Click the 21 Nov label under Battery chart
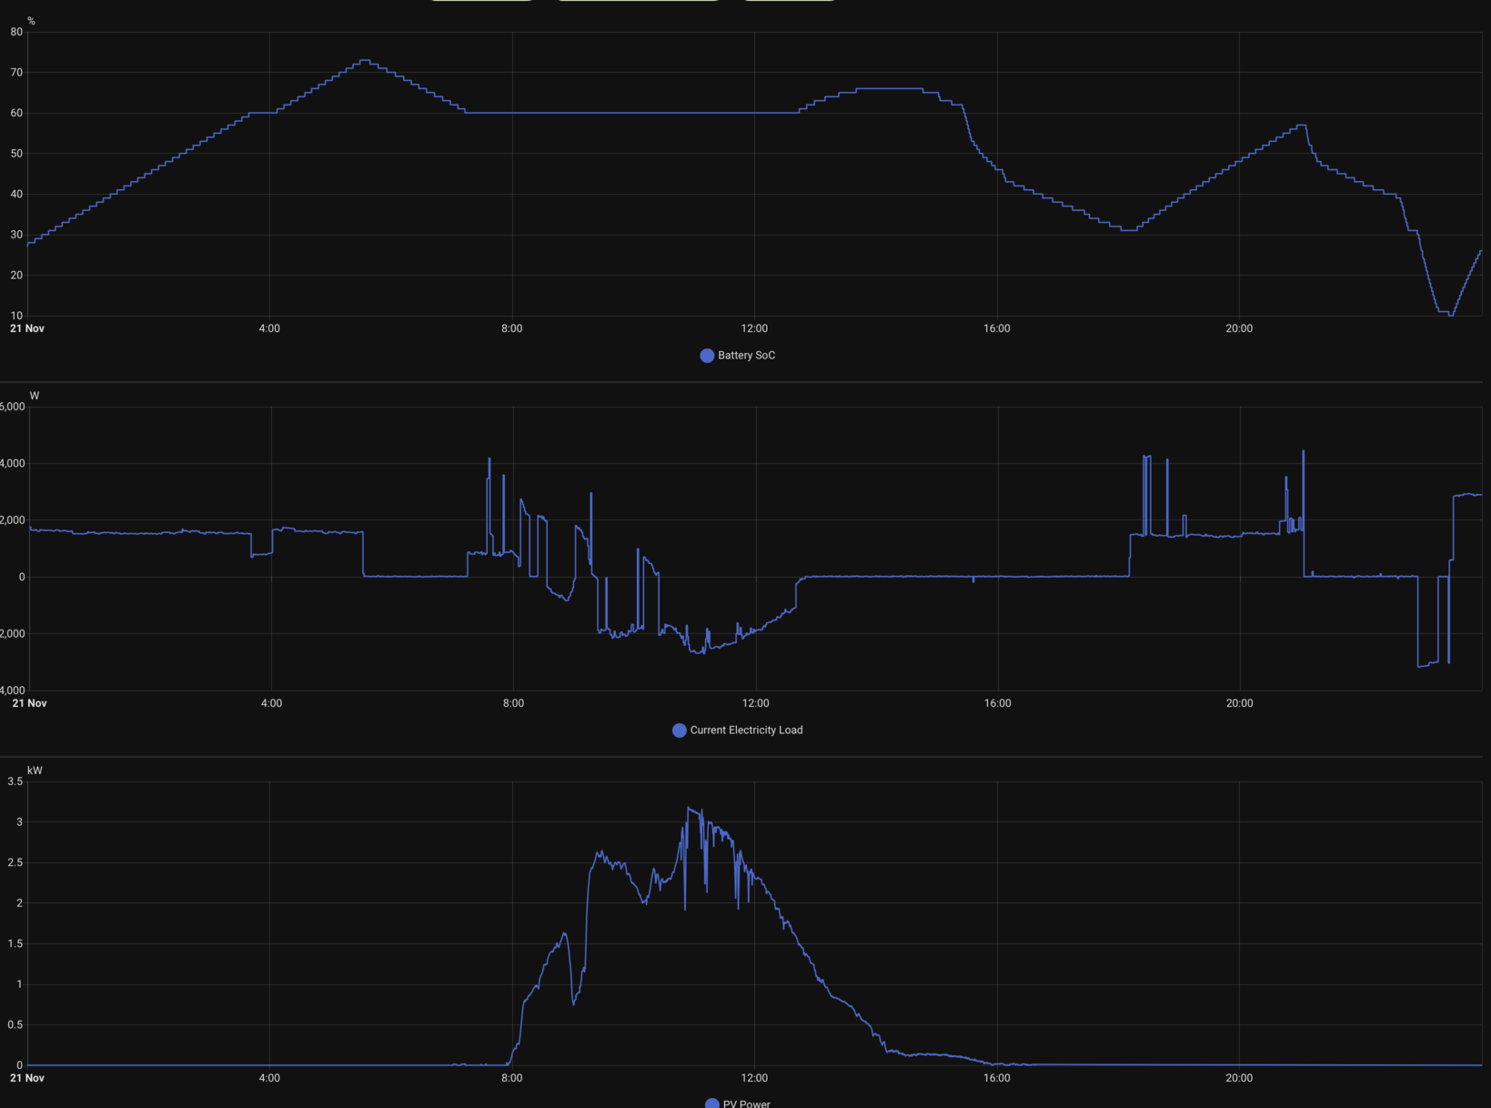Image resolution: width=1491 pixels, height=1108 pixels. coord(27,328)
